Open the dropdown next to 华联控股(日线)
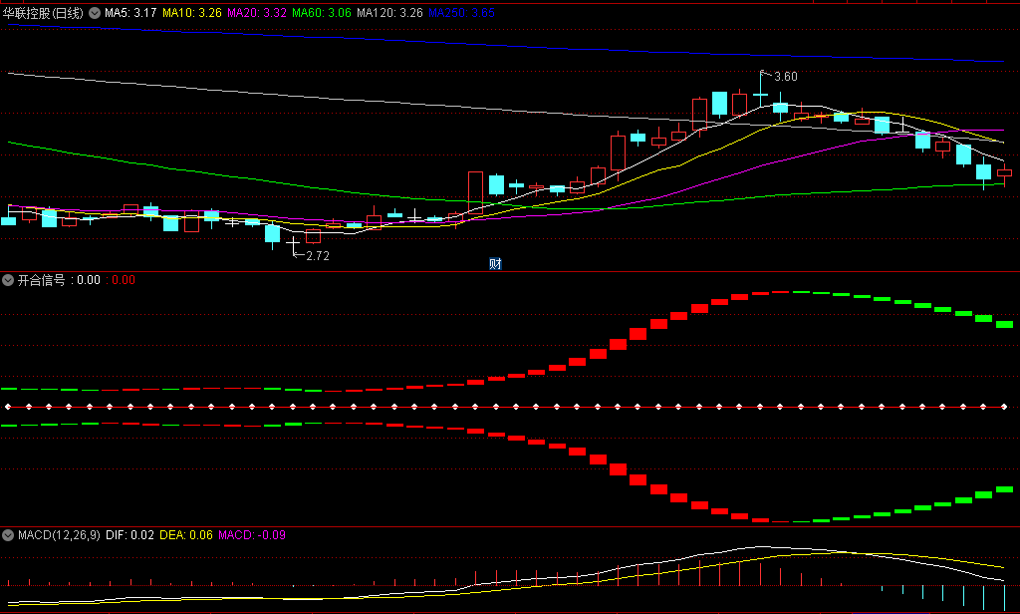Viewport: 1020px width, 614px height. (95, 12)
